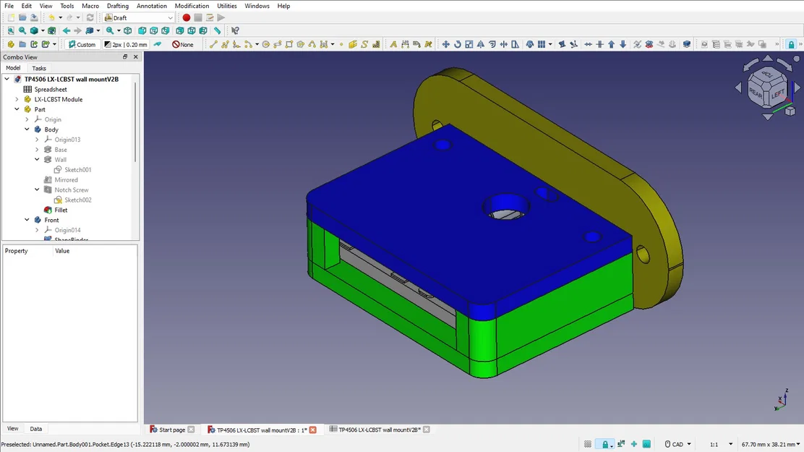Open the dimensions unit dropdown in status bar
This screenshot has width=804, height=452.
pos(770,444)
